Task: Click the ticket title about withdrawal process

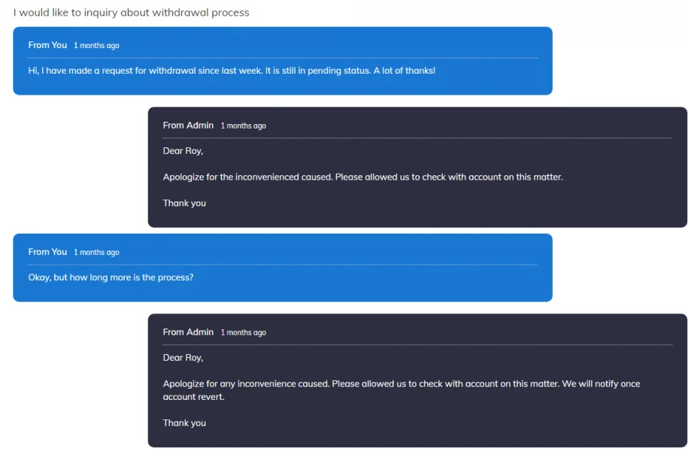Action: [x=132, y=13]
